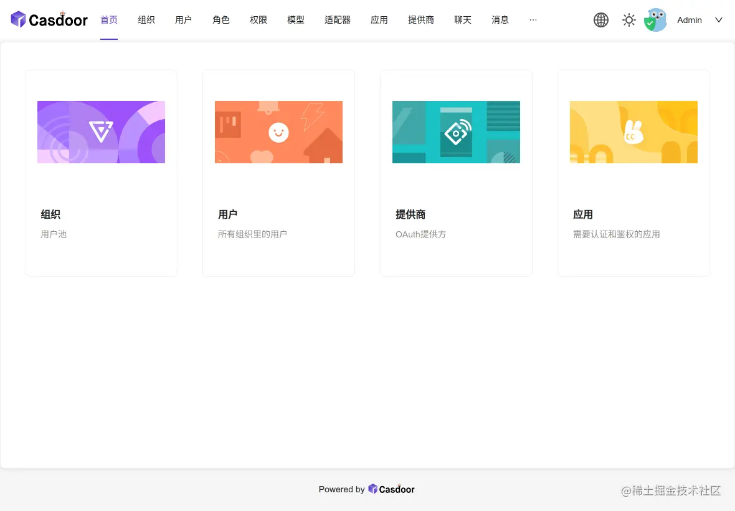Click the purple 组织 card image

pyautogui.click(x=102, y=132)
